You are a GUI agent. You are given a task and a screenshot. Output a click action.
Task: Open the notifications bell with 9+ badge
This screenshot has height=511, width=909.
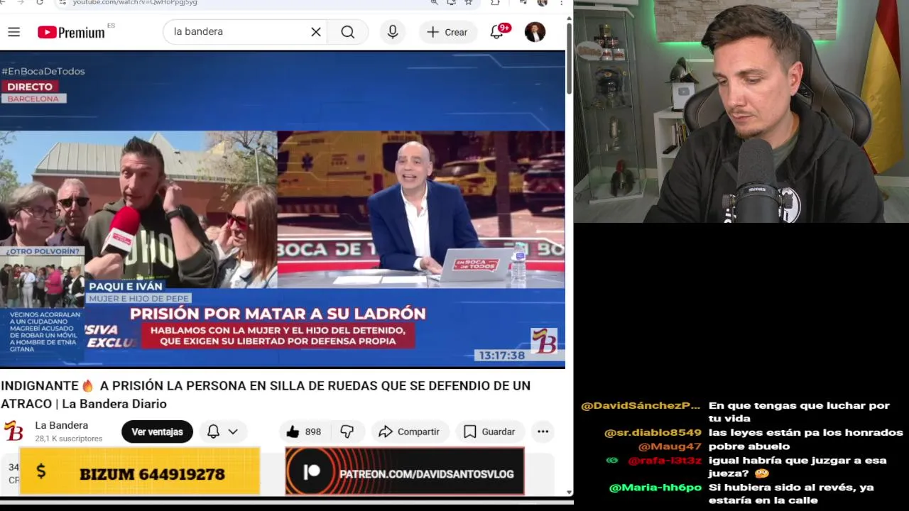pyautogui.click(x=497, y=32)
